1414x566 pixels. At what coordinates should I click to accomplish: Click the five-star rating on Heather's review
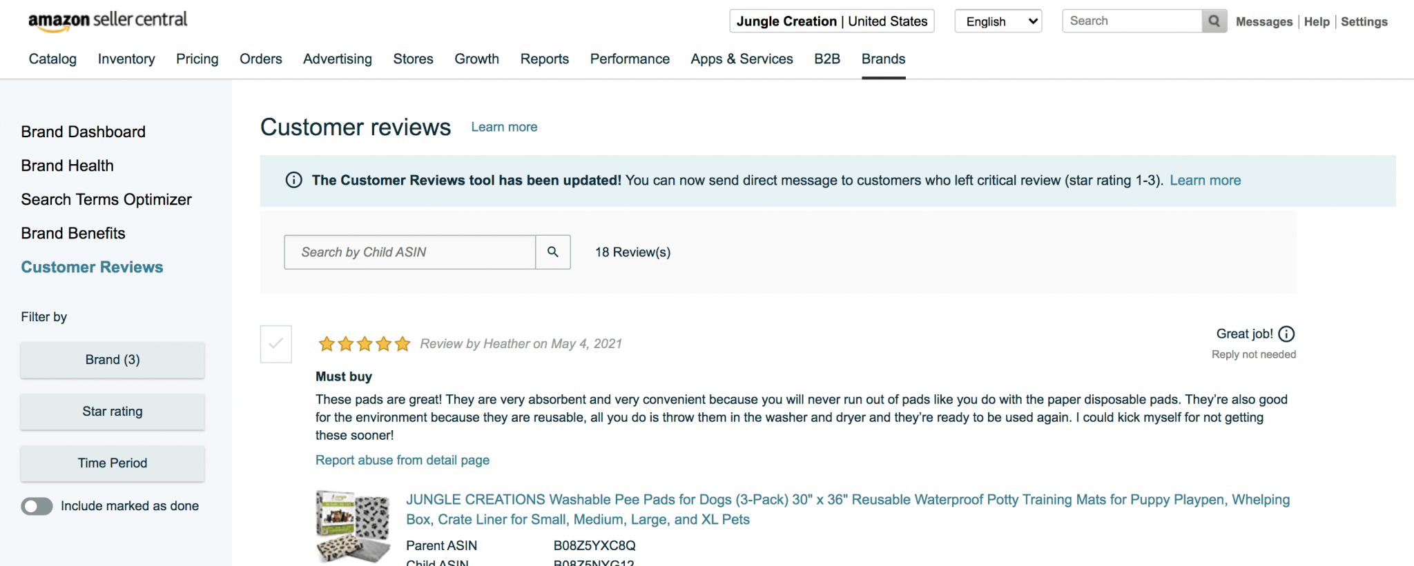coord(365,344)
